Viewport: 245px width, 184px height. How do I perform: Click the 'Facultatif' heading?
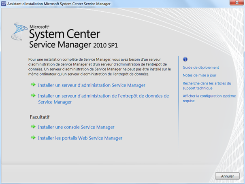[40, 117]
